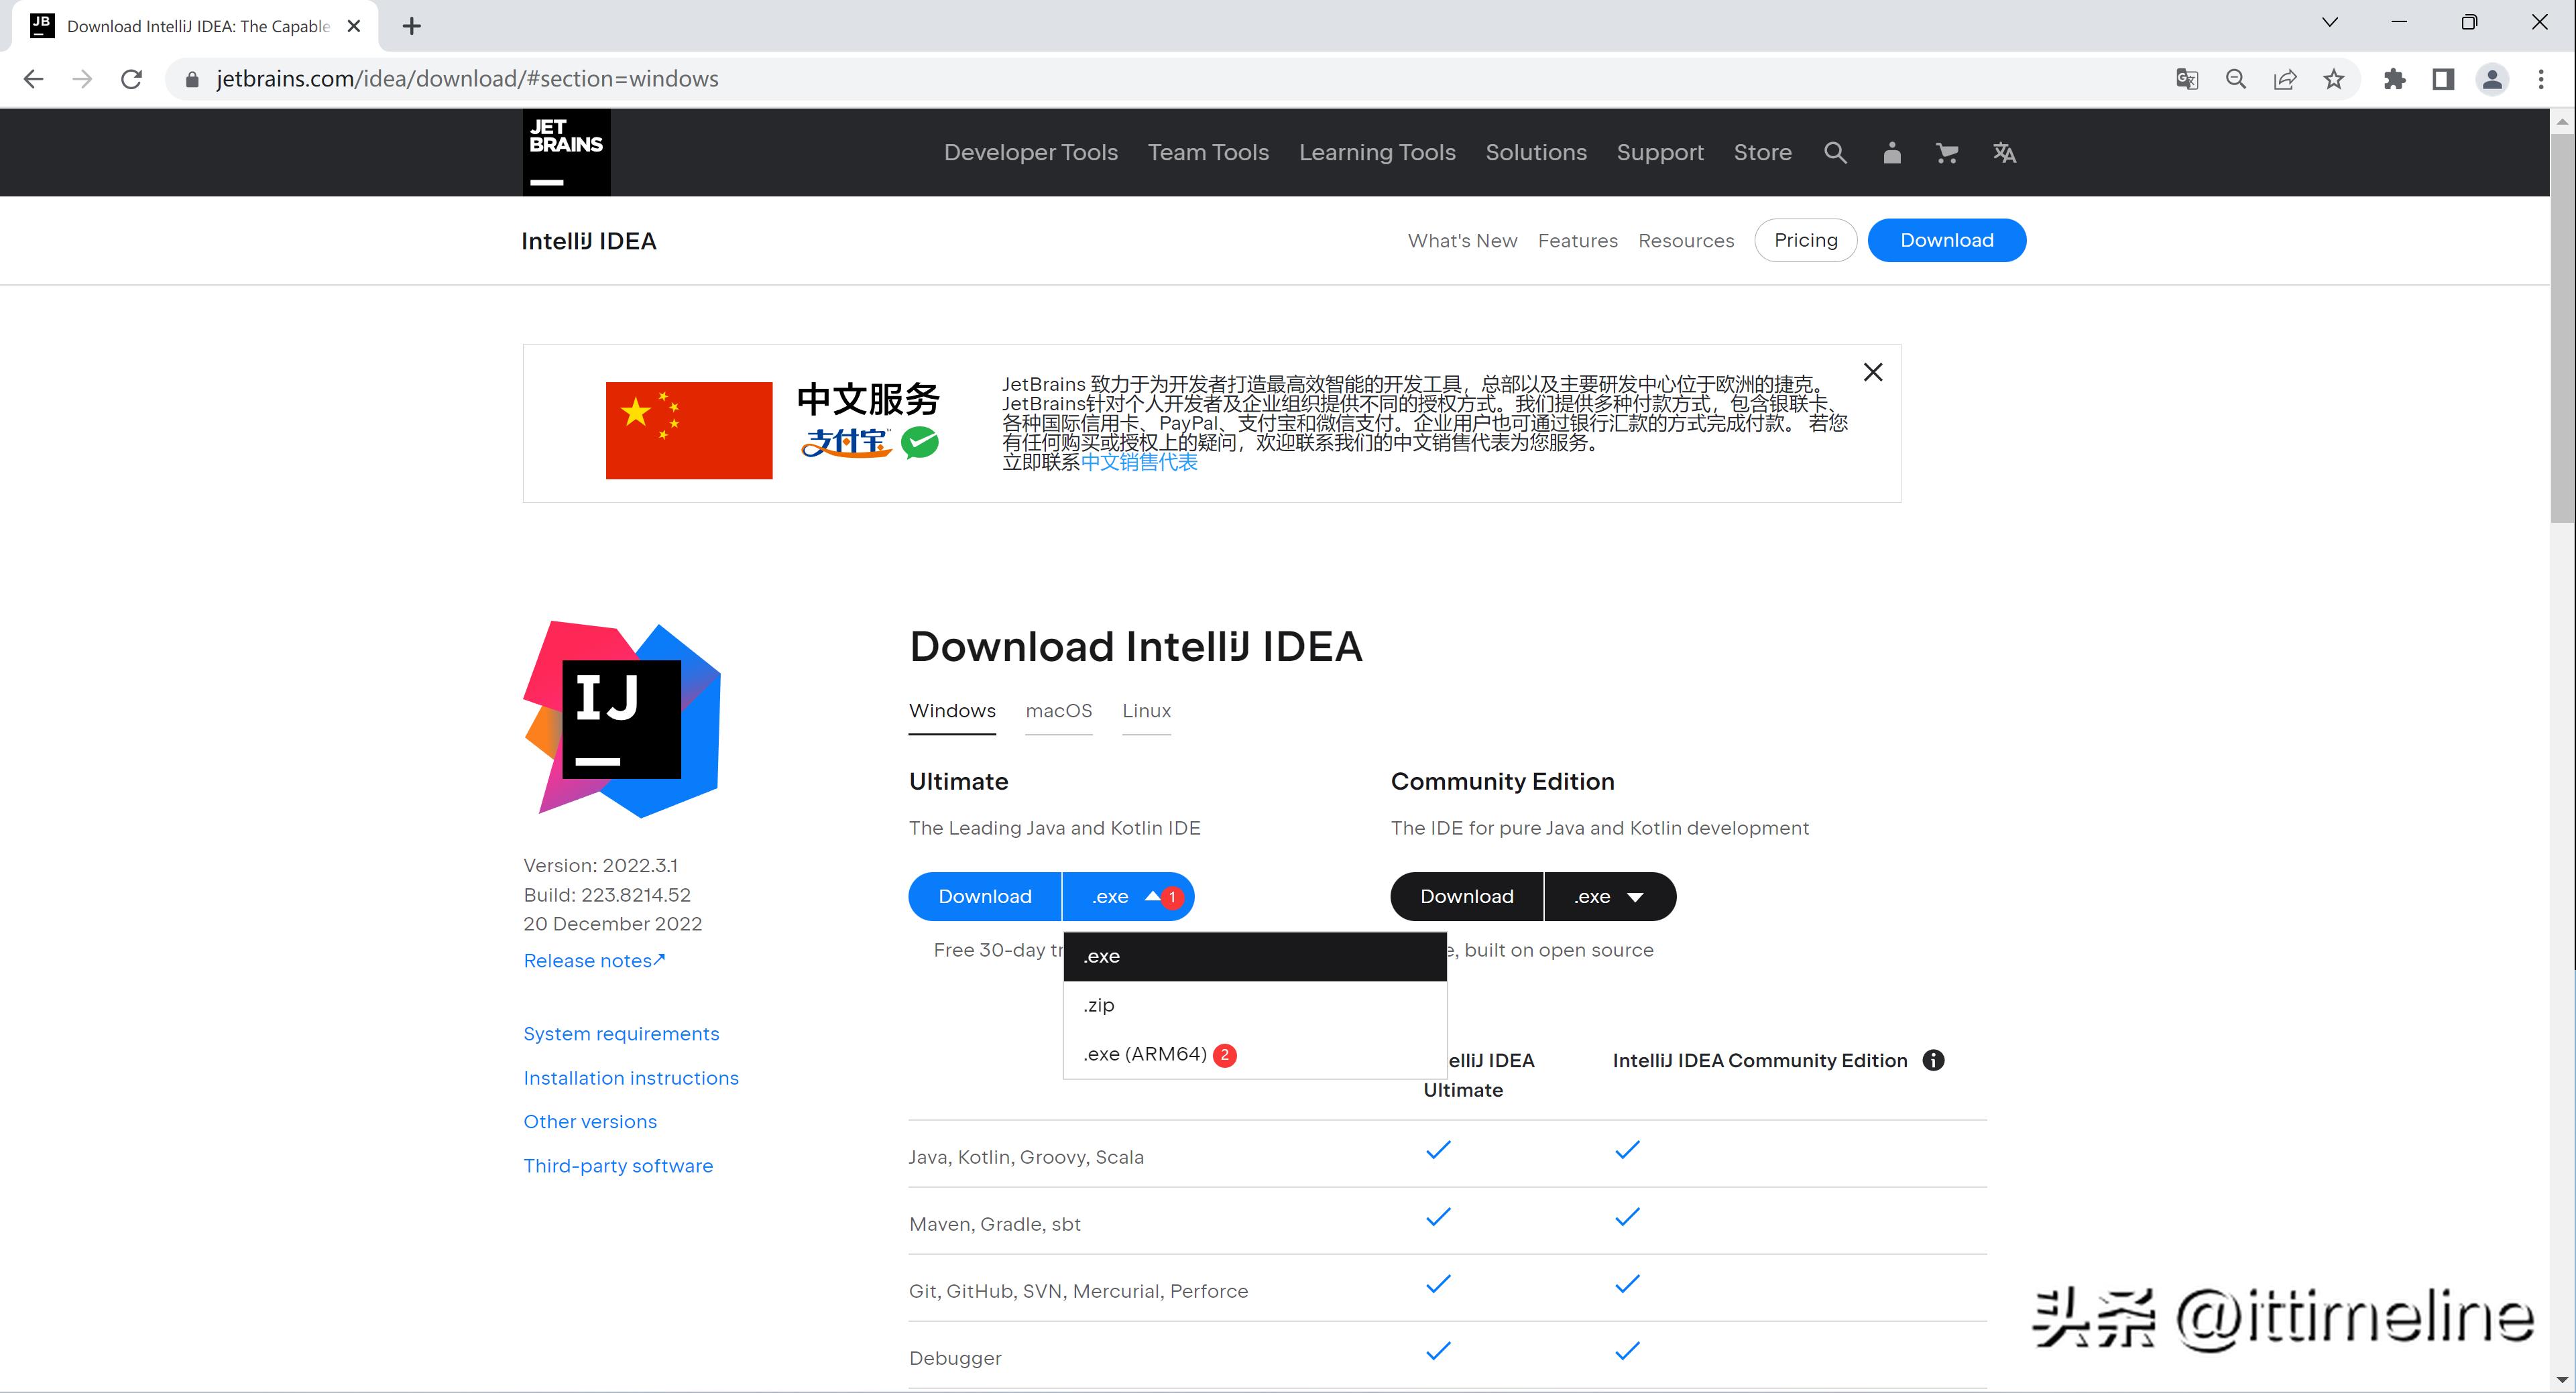
Task: Open language selector icon in navbar
Action: pyautogui.click(x=2004, y=153)
